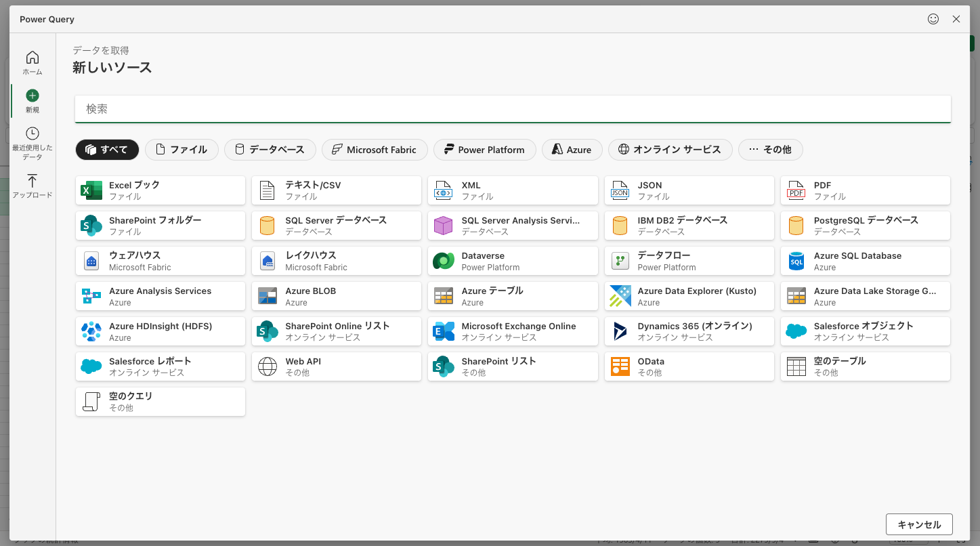Go to ホーム in sidebar

click(33, 62)
